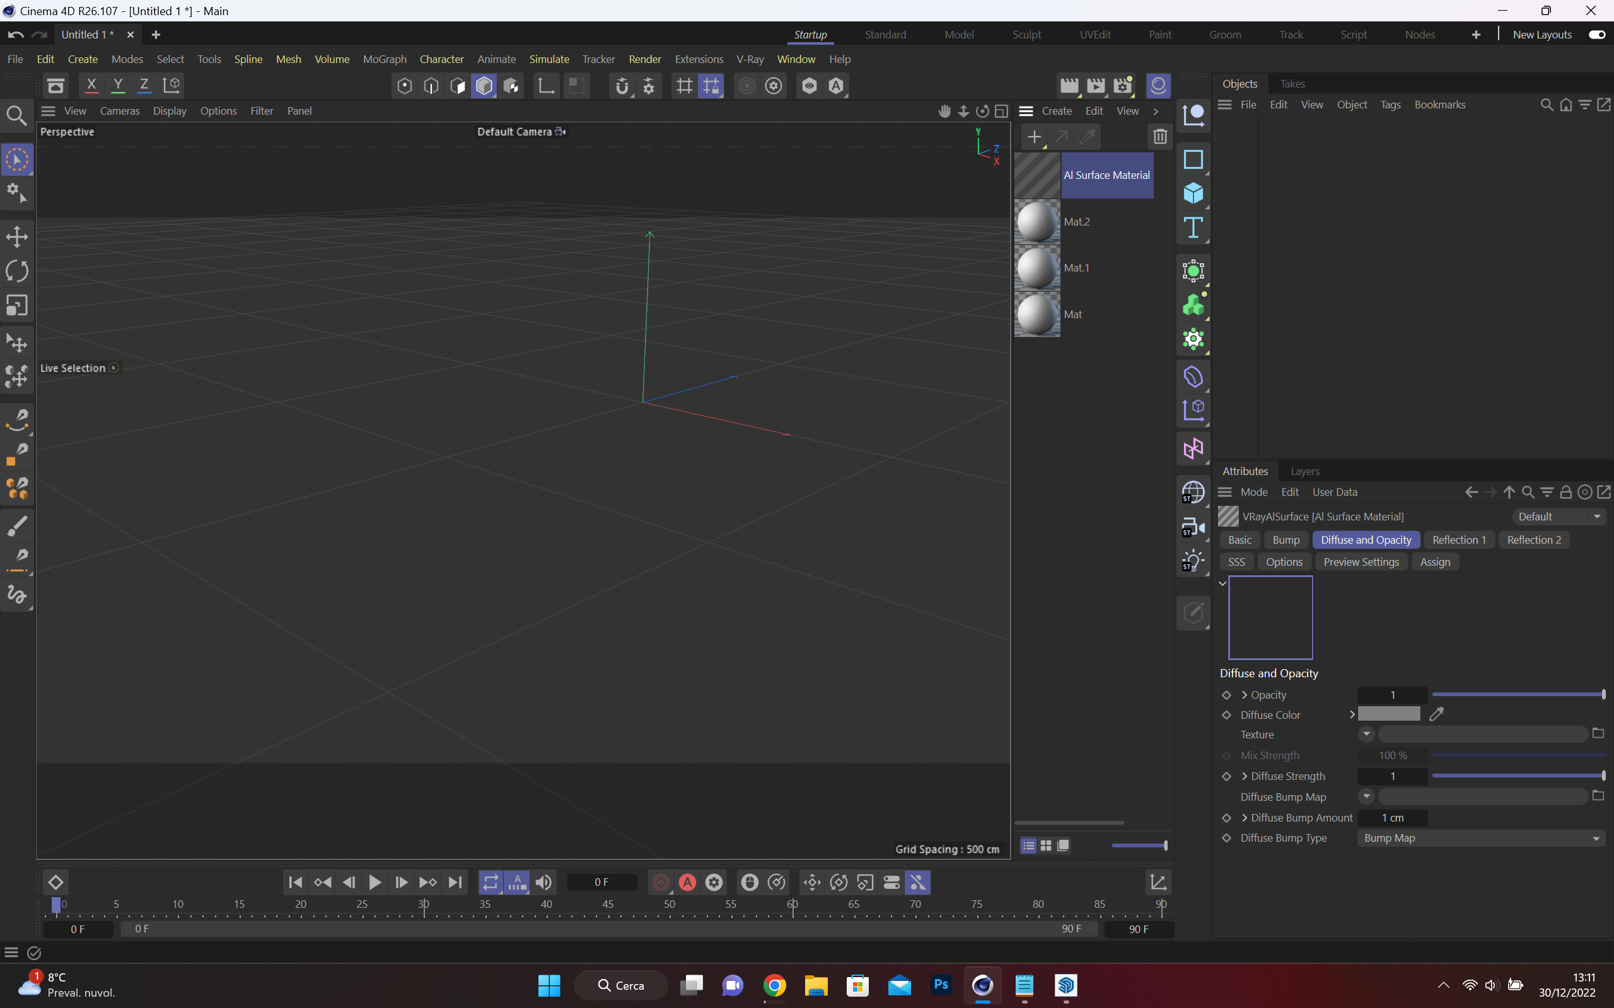Toggle Y axis lock
Screen dimensions: 1614x1008
click(118, 85)
